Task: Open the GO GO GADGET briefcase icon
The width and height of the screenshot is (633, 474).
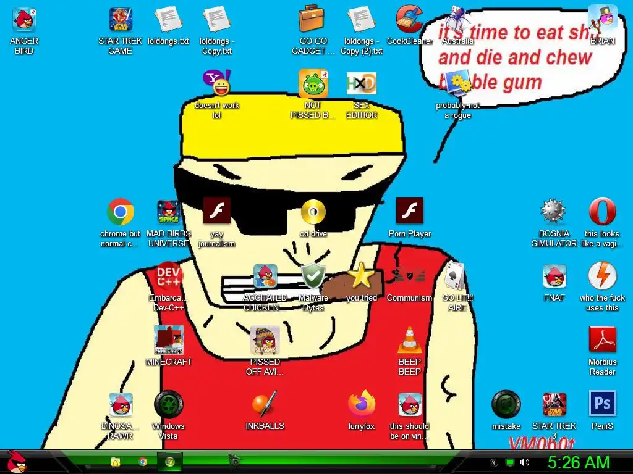Action: pos(313,19)
